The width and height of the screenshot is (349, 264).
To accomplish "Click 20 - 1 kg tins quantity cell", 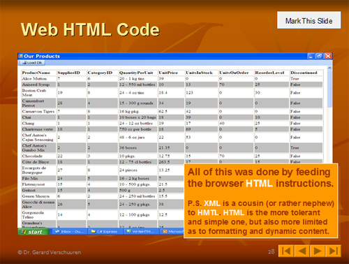I will (138, 79).
